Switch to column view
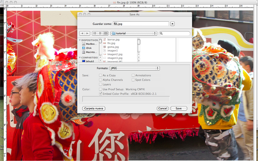The image size is (258, 161). (x=106, y=34)
